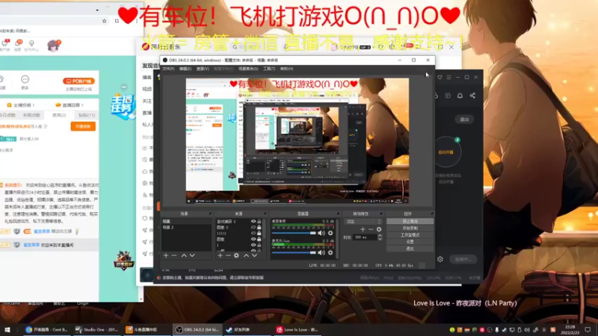Toggle visibility of the 图像 source
This screenshot has width=598, height=336.
click(253, 239)
